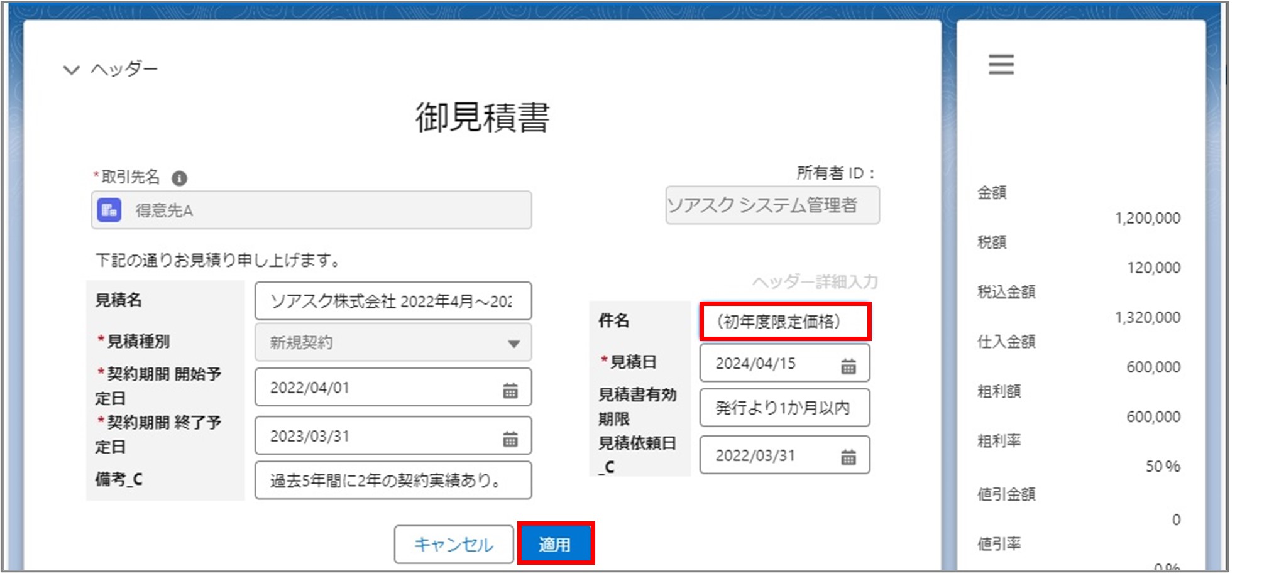The width and height of the screenshot is (1274, 576).
Task: Edit the 備考_C remarks field
Action: click(393, 481)
